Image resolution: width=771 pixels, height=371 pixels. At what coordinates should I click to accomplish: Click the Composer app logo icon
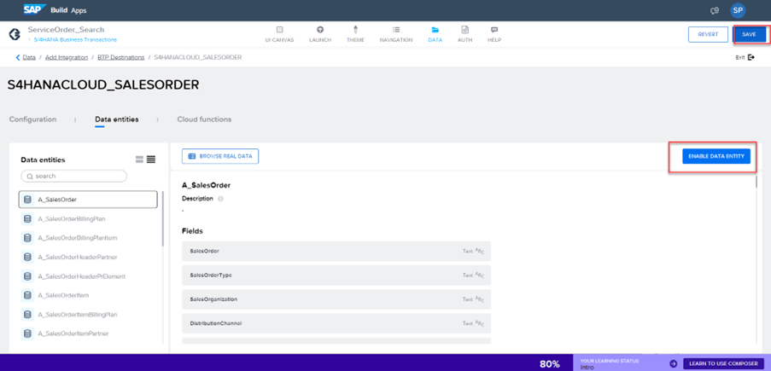click(x=15, y=34)
